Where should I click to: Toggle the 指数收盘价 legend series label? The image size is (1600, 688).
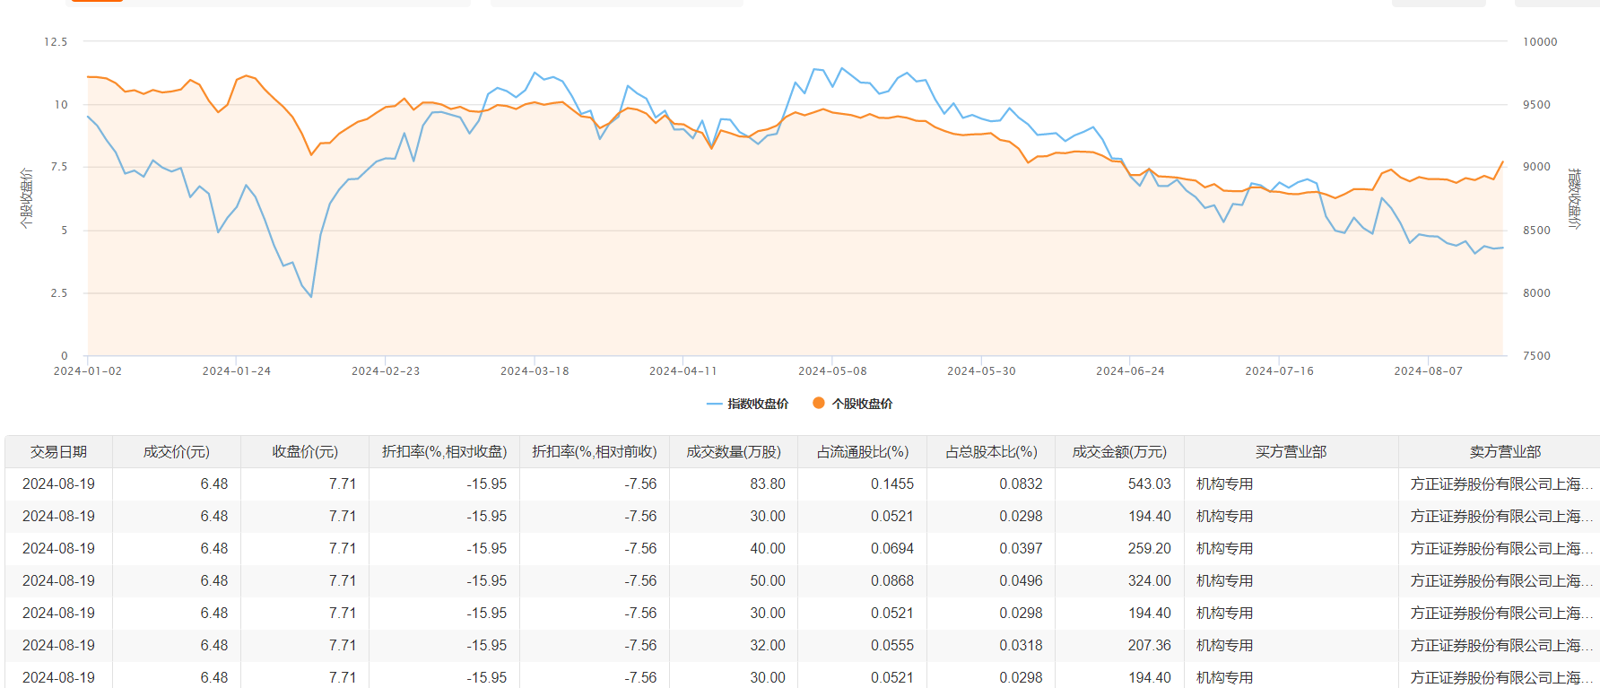coord(758,404)
